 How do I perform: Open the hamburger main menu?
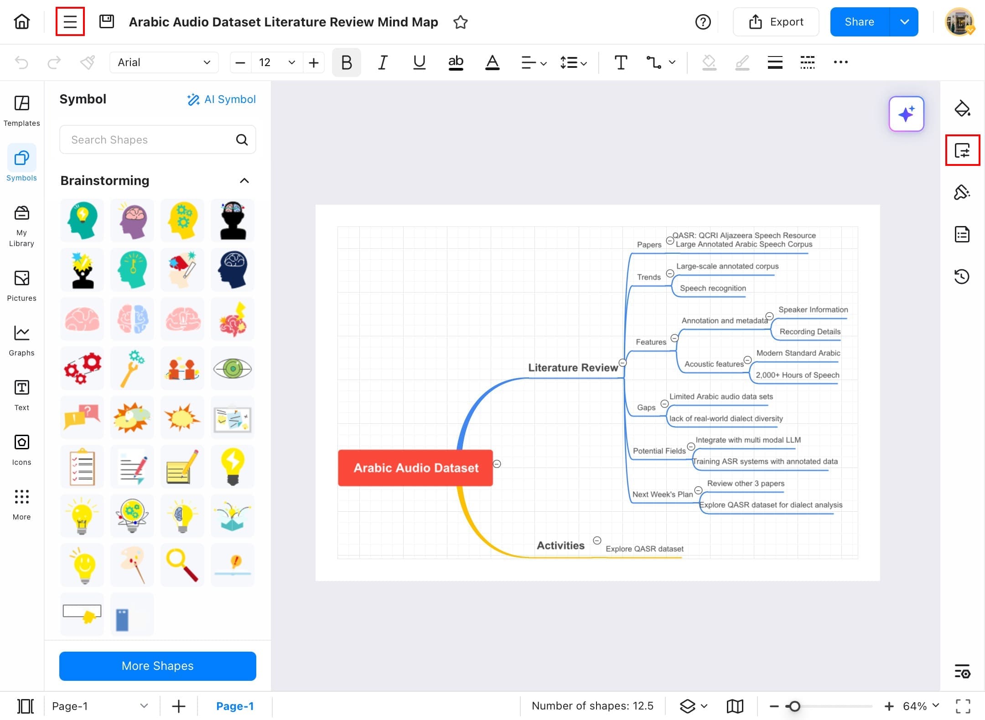pos(70,21)
